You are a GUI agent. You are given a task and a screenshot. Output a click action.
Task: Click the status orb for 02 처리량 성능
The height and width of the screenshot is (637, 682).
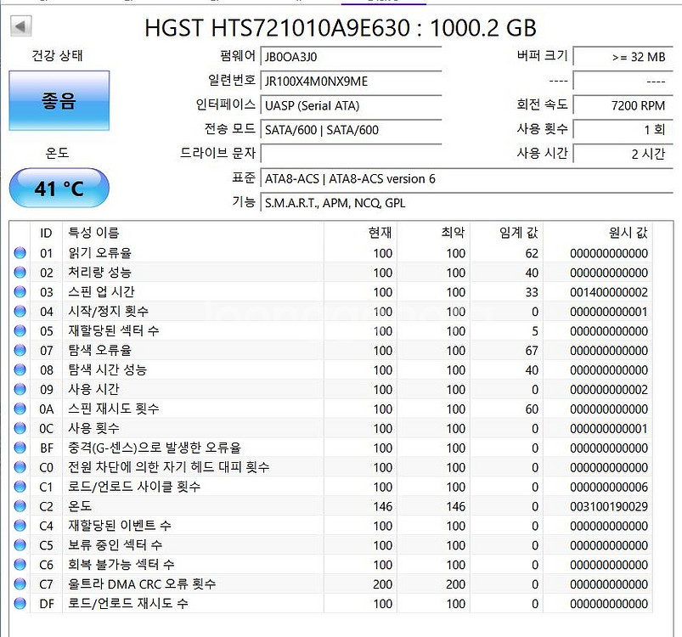click(x=20, y=272)
